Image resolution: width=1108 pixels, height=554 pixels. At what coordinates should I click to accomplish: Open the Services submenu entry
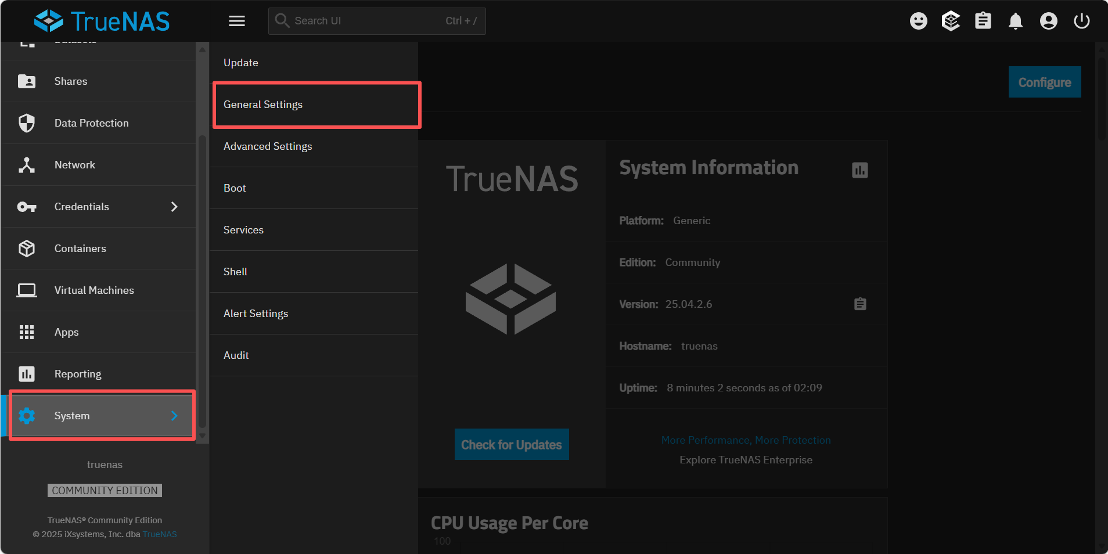[x=243, y=230]
